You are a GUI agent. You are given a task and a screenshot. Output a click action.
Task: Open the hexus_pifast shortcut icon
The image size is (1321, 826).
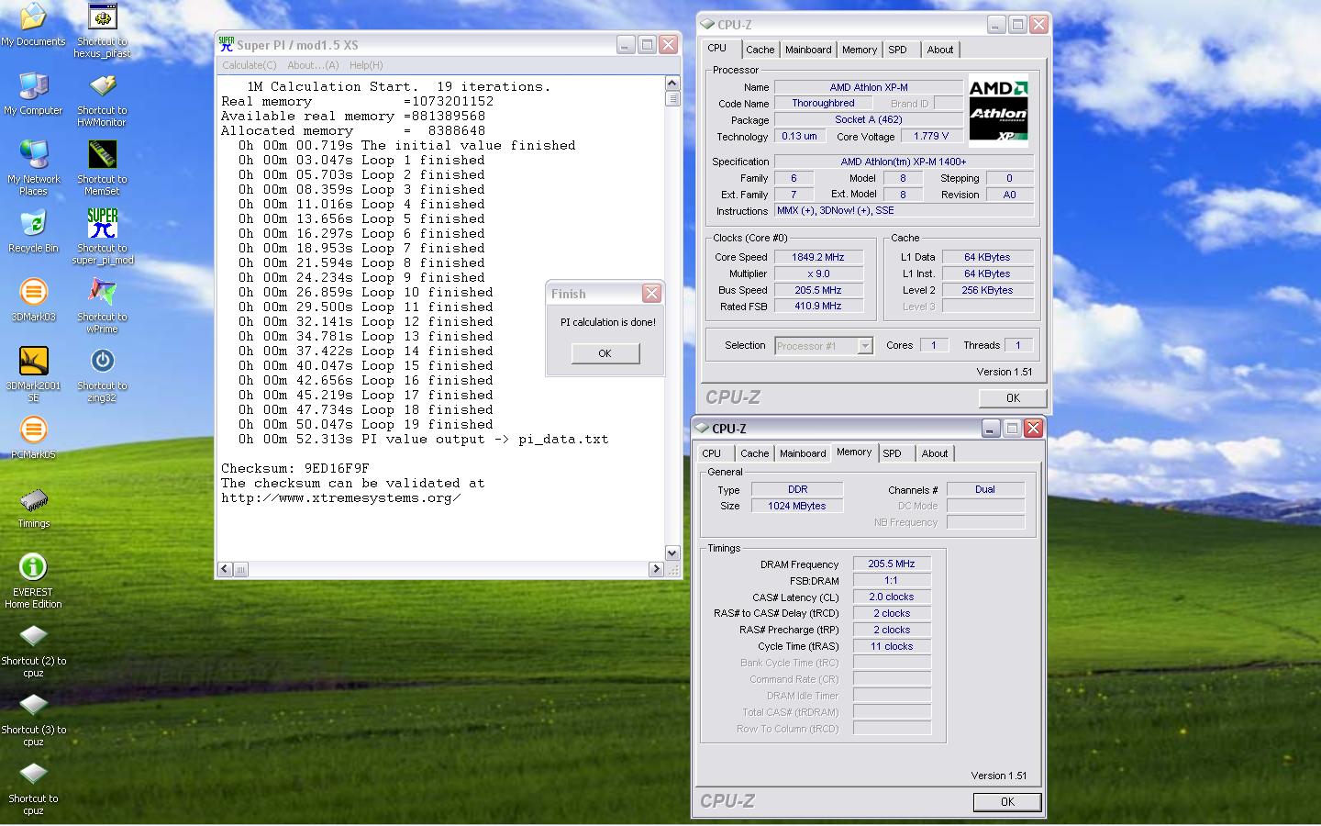click(103, 17)
